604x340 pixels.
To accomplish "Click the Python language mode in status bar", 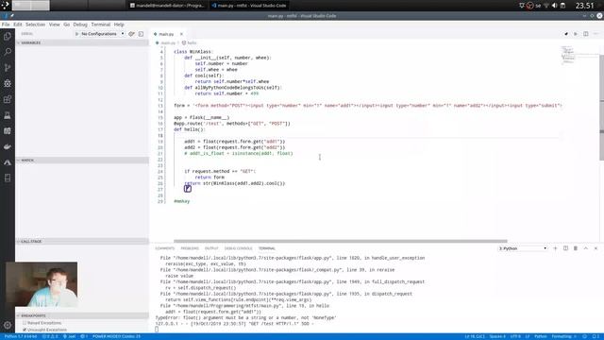I will pos(541,336).
